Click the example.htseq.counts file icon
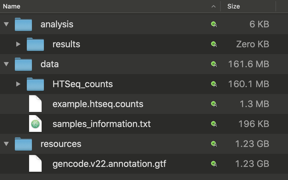 (x=35, y=104)
